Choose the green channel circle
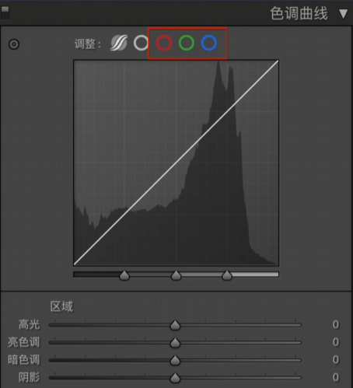The image size is (353, 388). tap(187, 43)
